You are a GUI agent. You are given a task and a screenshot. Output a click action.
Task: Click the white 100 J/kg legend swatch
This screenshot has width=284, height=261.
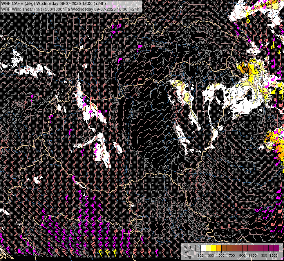[x=203, y=248]
